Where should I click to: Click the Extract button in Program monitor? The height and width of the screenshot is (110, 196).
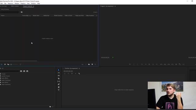165,64
